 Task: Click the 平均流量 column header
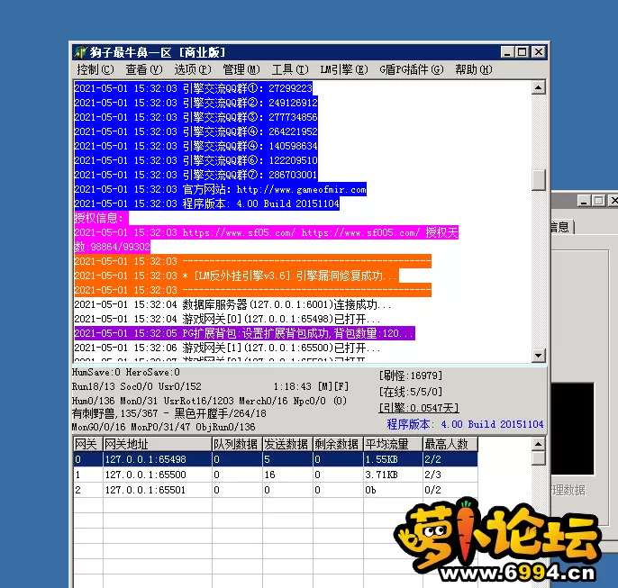click(394, 444)
